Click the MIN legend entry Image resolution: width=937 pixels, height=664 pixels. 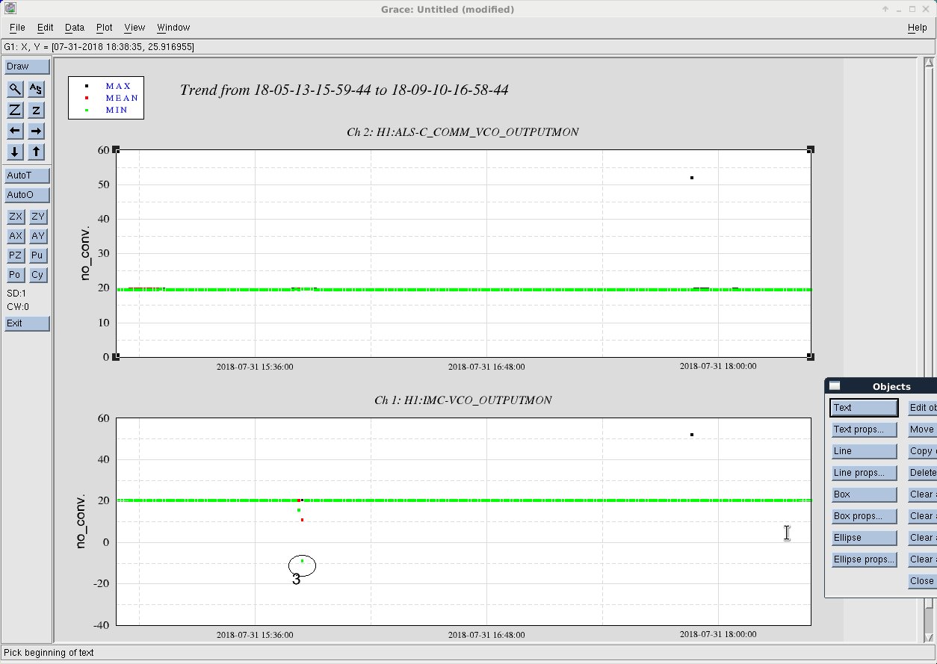coord(117,110)
